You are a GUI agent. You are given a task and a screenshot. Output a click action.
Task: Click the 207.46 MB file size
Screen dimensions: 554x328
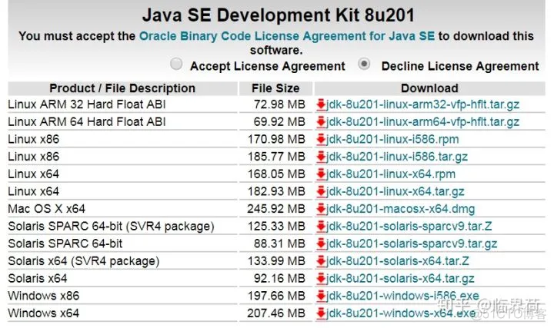point(276,313)
